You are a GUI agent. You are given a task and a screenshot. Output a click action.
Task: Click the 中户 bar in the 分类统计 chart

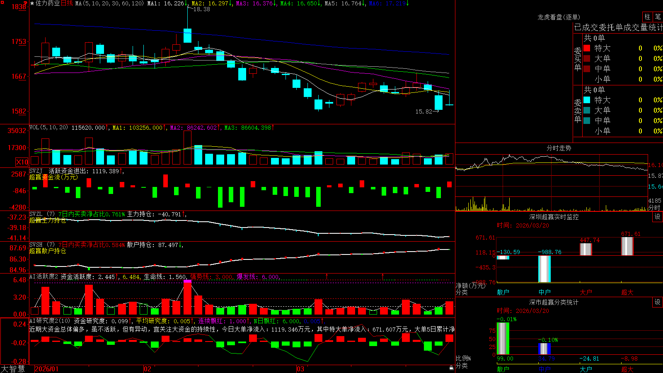544,349
